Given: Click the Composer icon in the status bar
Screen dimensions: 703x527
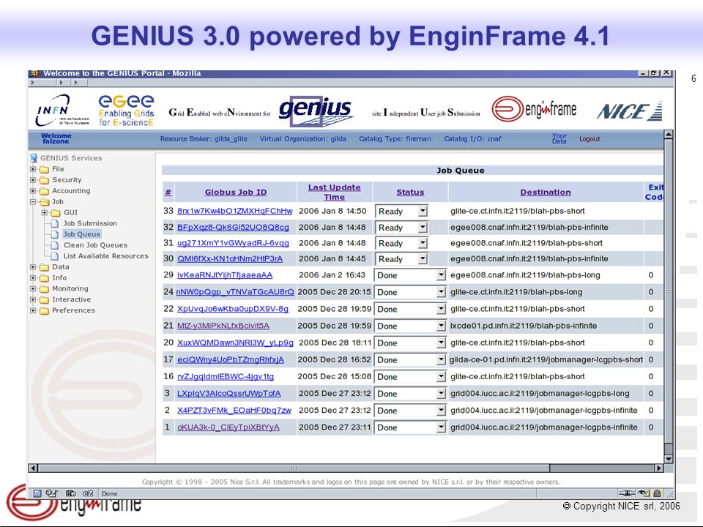Looking at the screenshot, I should tap(70, 493).
